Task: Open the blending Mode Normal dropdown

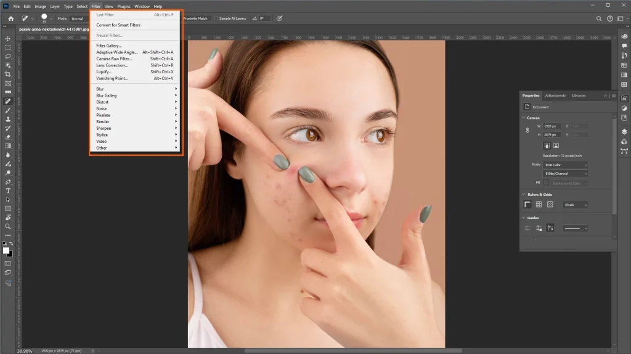Action: [79, 18]
